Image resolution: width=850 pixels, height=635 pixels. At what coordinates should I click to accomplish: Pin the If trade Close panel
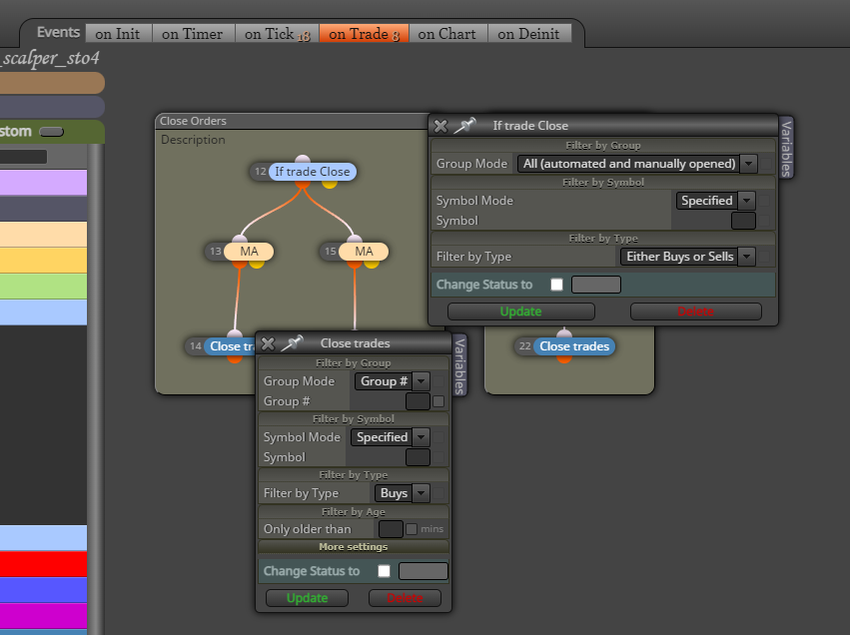point(464,126)
